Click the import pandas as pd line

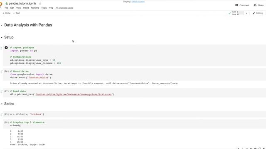coord(24,50)
